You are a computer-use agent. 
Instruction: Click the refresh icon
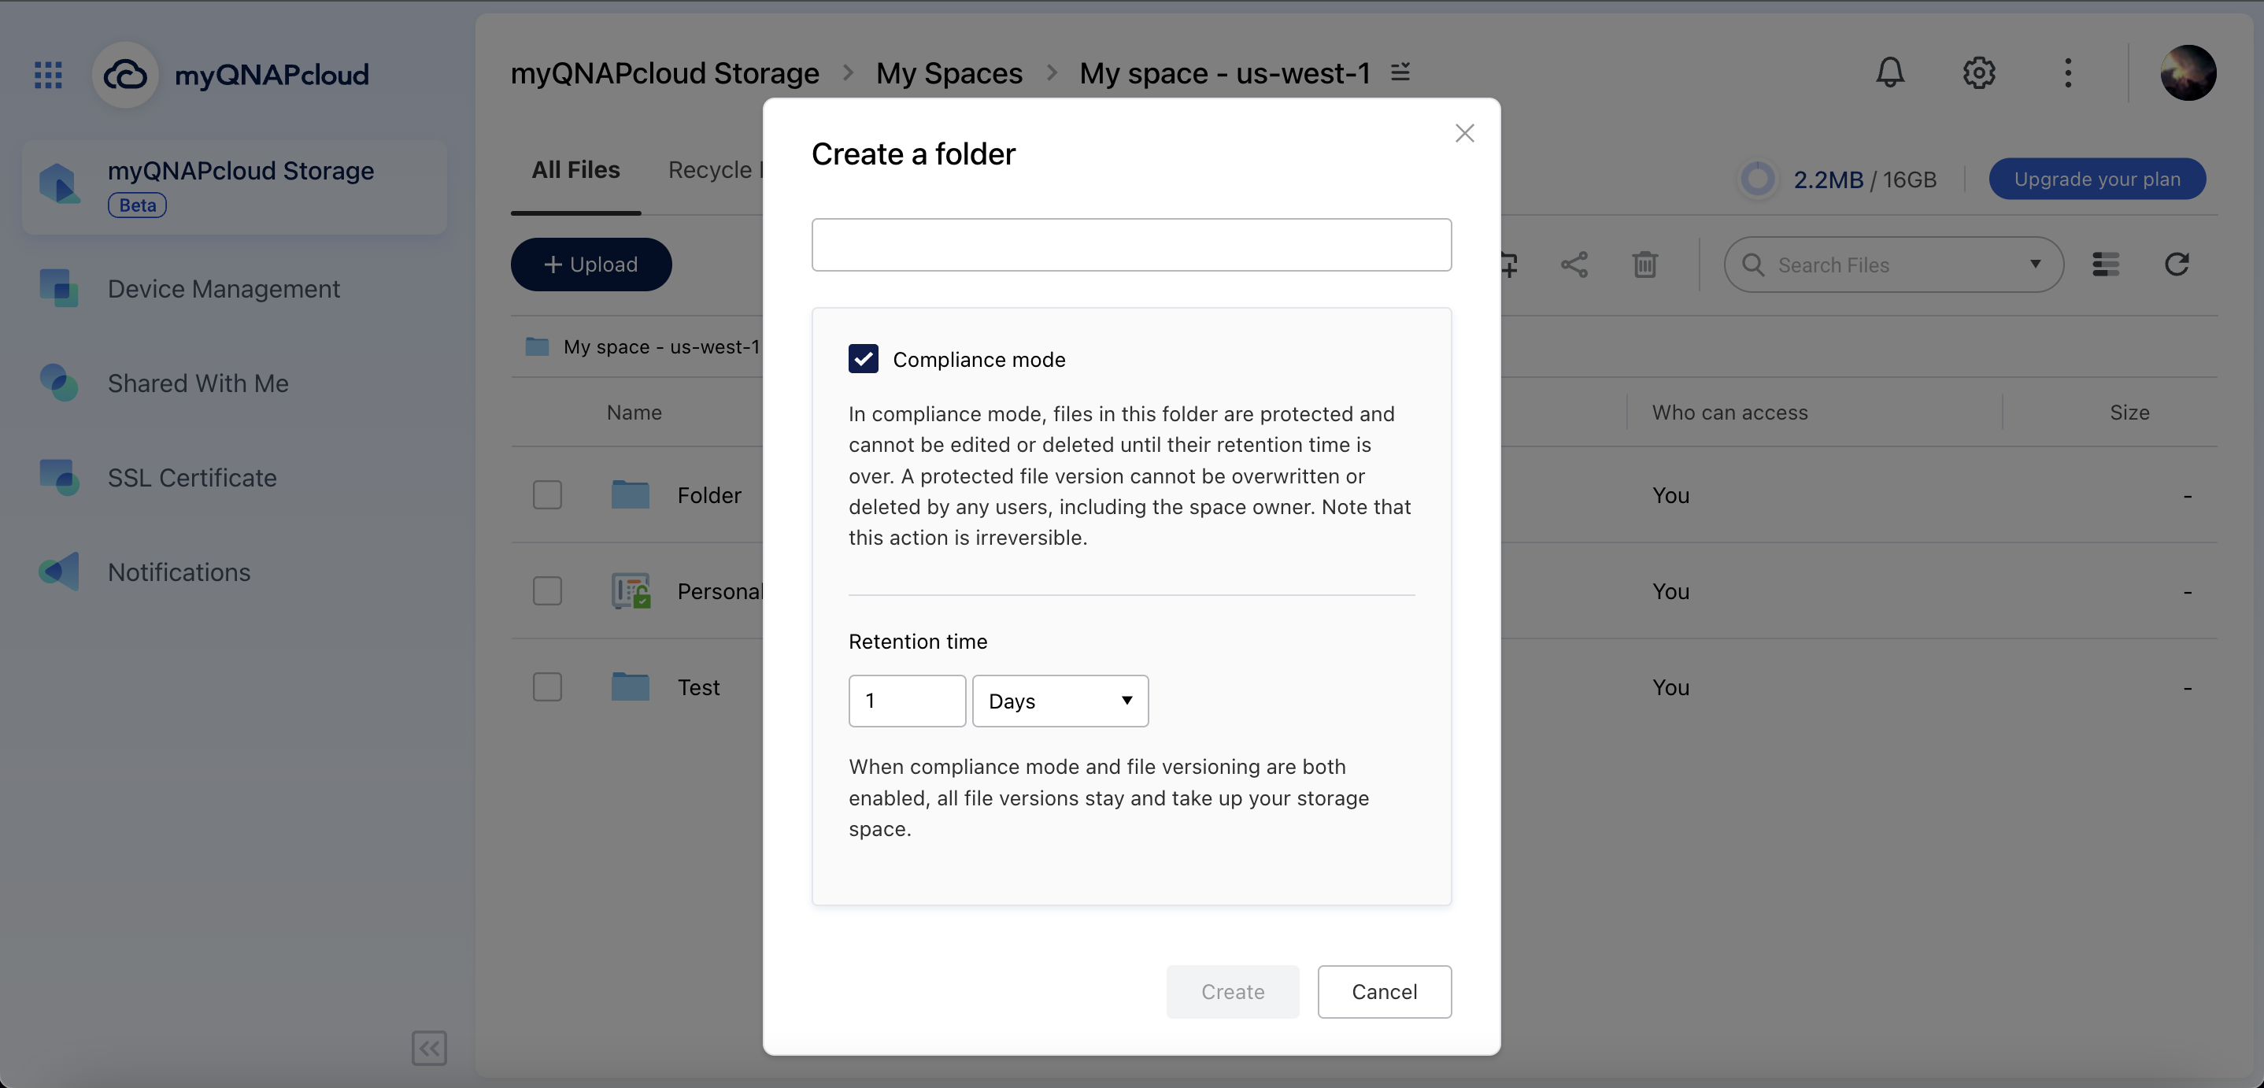[x=2176, y=264]
